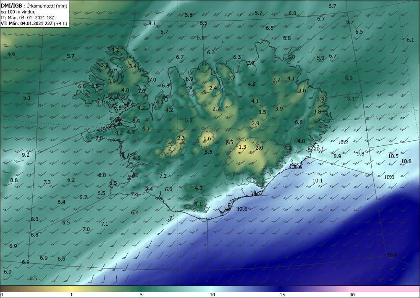The image size is (420, 298).
Task: Click the 1.3 value on the large glacier
Action: pyautogui.click(x=242, y=147)
